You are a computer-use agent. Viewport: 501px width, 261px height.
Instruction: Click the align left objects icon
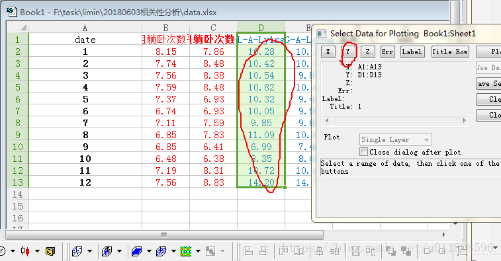coord(248,251)
